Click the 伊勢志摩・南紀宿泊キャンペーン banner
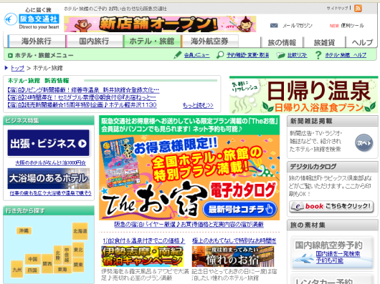The height and width of the screenshot is (284, 380). 142,256
